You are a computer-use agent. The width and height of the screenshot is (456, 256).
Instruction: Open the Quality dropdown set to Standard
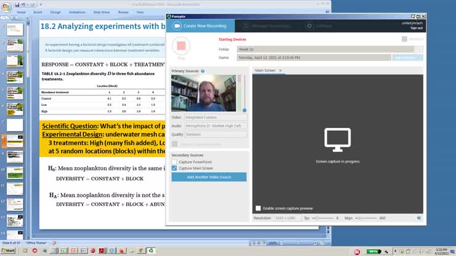[x=216, y=134]
